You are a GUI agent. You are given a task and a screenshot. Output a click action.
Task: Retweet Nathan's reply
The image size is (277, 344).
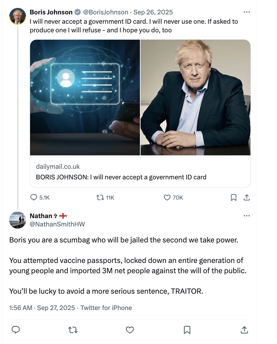73,330
